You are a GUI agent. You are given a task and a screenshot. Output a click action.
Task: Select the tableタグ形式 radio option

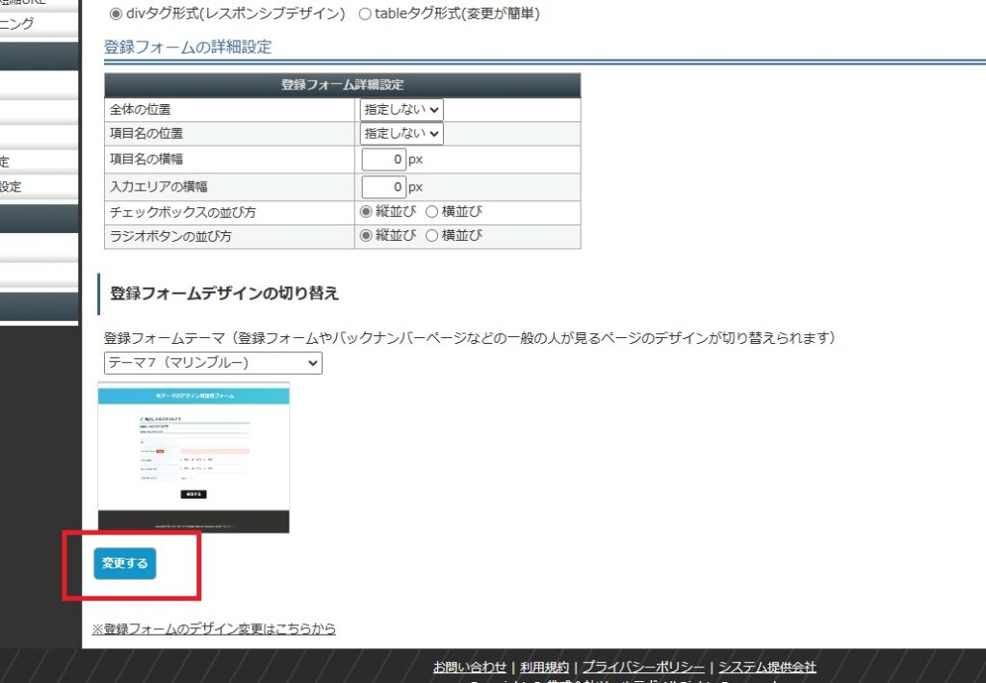click(365, 13)
